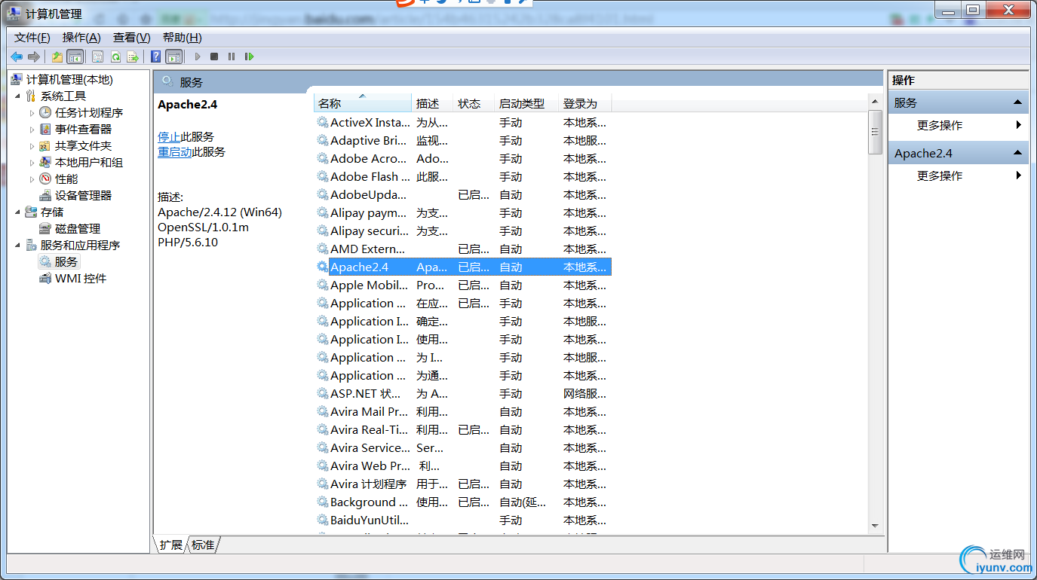This screenshot has width=1037, height=580.
Task: Open the 操作(A) menu
Action: pyautogui.click(x=81, y=38)
